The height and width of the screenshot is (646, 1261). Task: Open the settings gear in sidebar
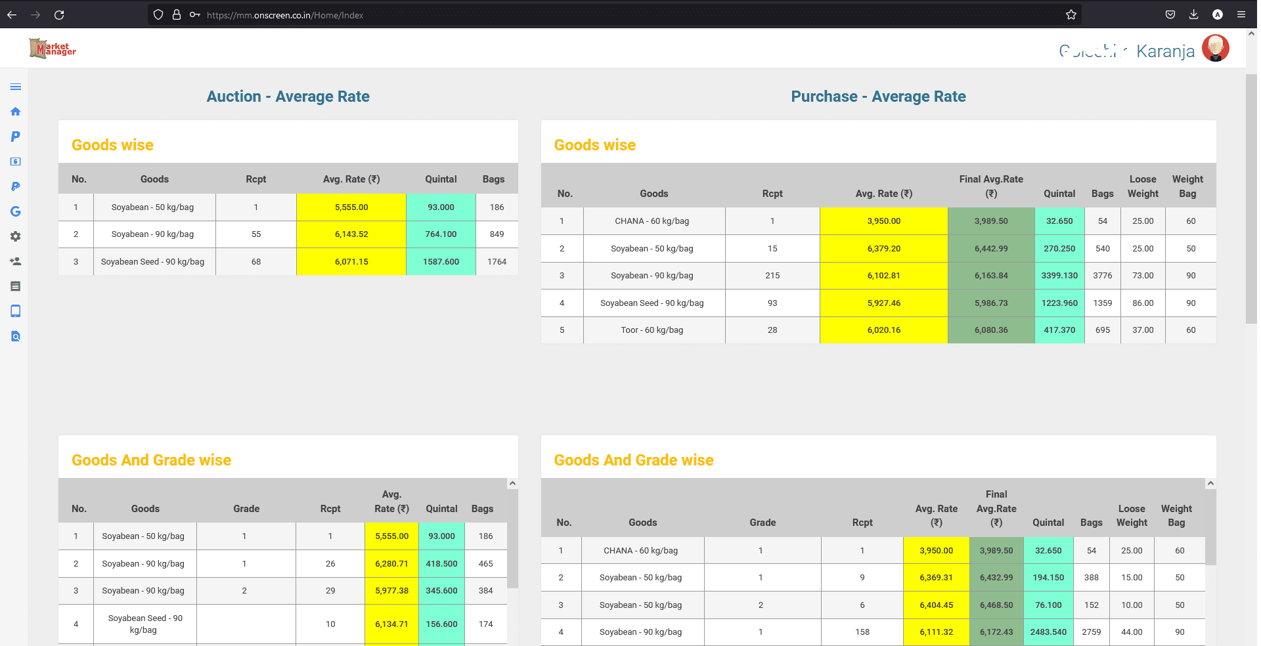16,236
